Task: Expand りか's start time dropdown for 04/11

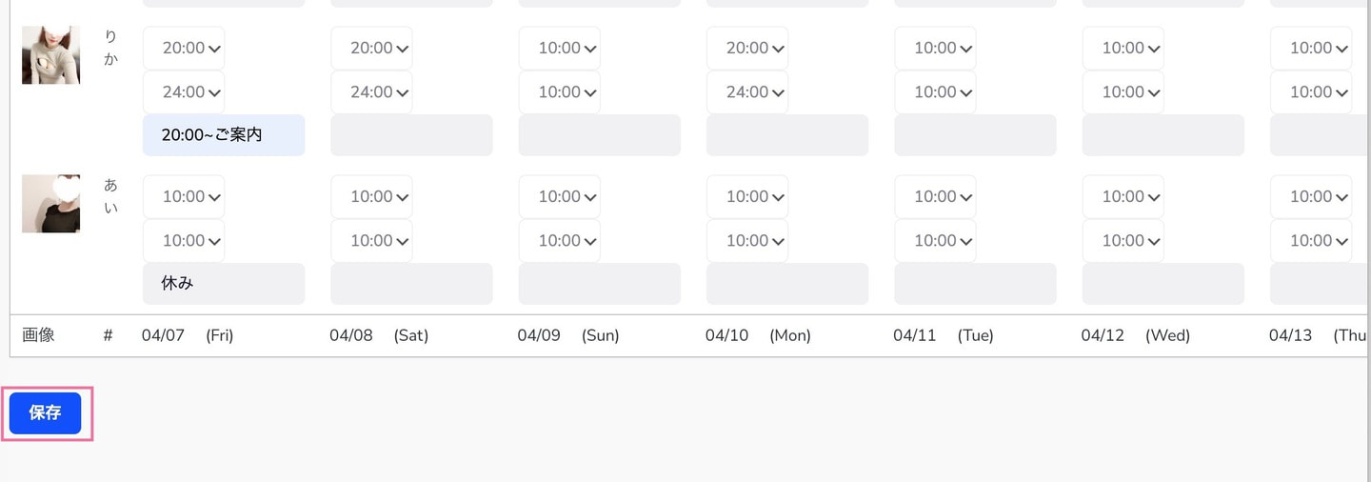Action: [935, 49]
